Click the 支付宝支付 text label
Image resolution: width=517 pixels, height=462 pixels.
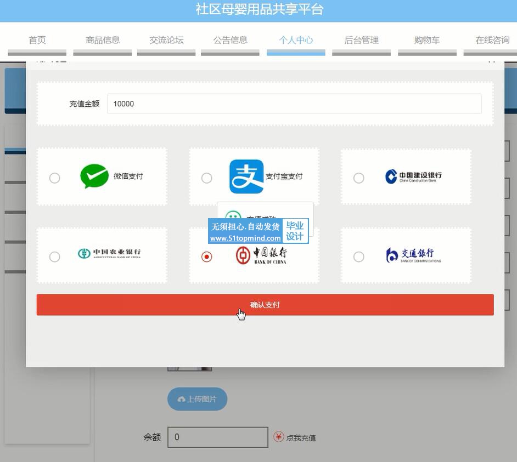click(284, 176)
